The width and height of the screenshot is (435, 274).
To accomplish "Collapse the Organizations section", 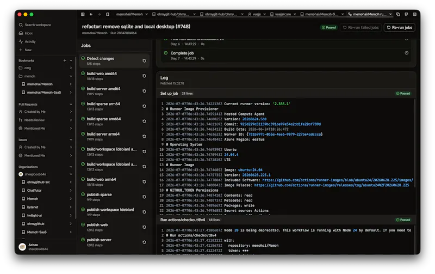I will 71,167.
